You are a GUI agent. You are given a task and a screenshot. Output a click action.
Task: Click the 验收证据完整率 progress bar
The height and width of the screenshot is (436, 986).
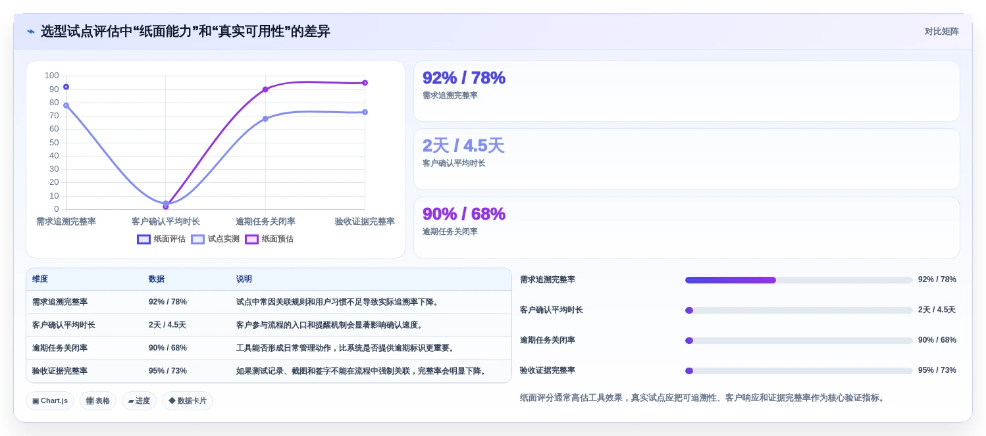(x=798, y=371)
